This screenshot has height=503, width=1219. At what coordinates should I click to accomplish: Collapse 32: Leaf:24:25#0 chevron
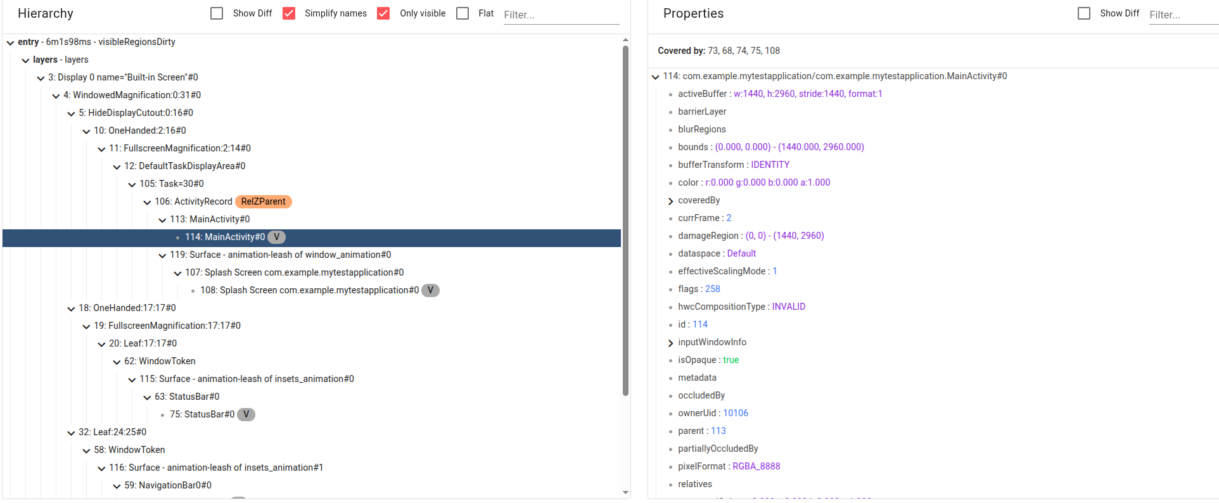point(71,433)
